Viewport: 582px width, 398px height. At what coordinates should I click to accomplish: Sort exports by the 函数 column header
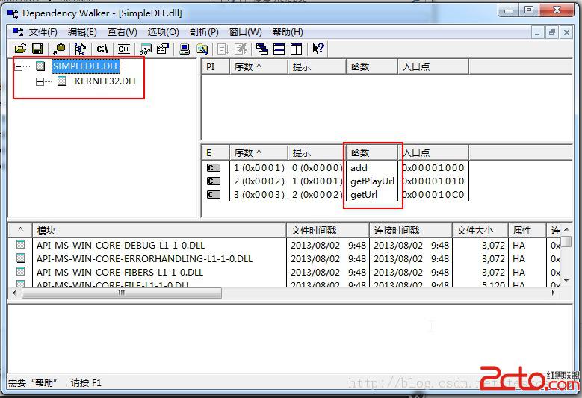tap(371, 152)
